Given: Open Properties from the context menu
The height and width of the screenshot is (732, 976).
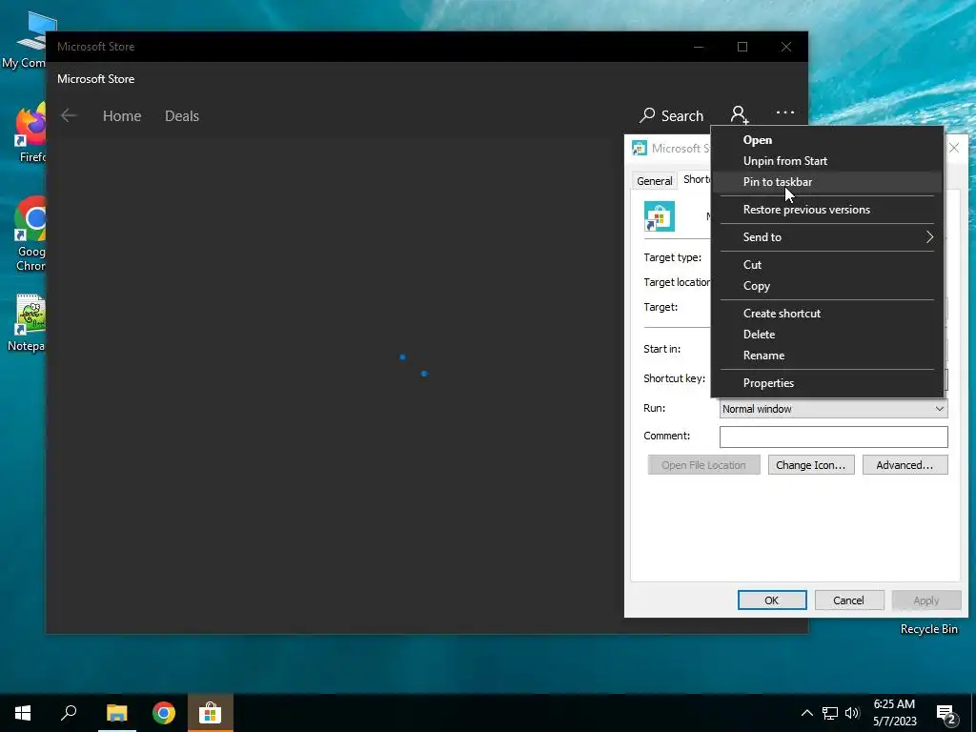Looking at the screenshot, I should 826,383.
